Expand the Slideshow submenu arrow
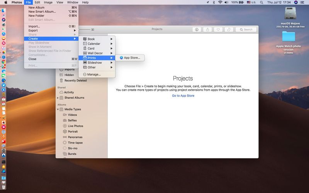Viewport: 309px width, 193px height. tap(112, 63)
